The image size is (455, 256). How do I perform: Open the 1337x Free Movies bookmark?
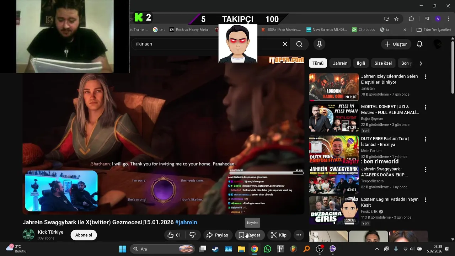coord(281,30)
